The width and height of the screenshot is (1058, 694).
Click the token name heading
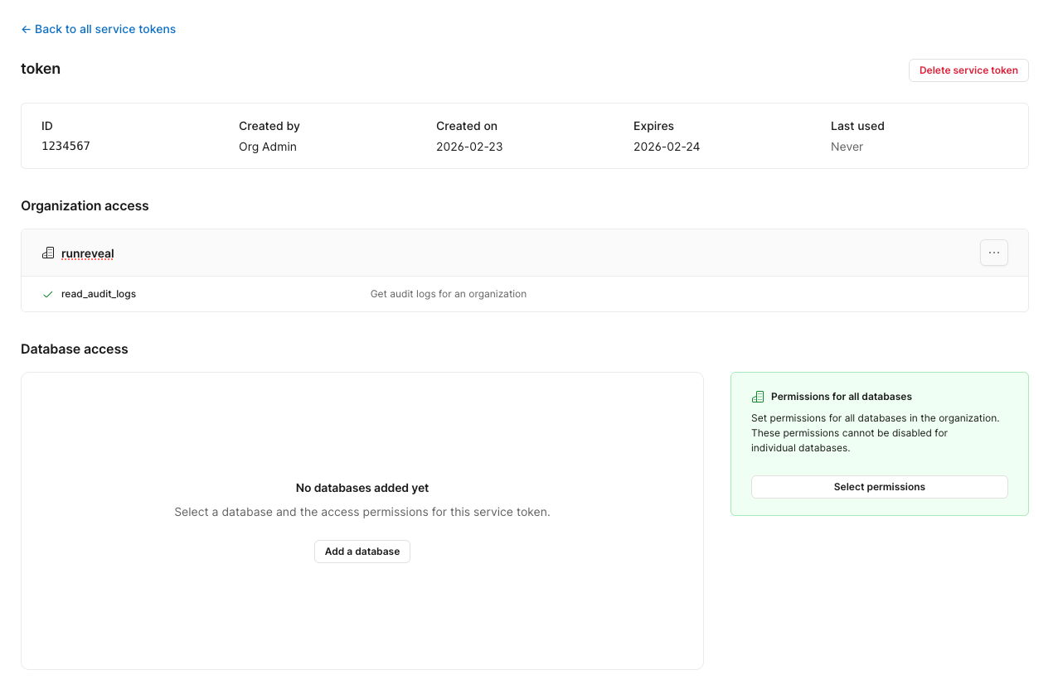[x=41, y=69]
